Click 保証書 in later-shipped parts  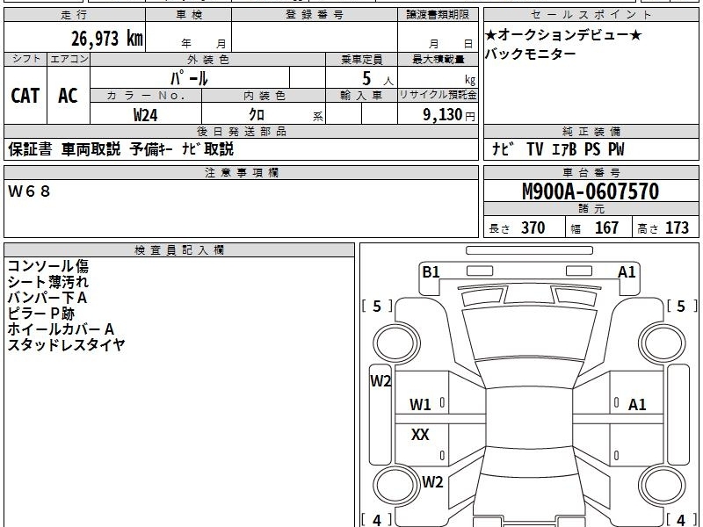[30, 149]
